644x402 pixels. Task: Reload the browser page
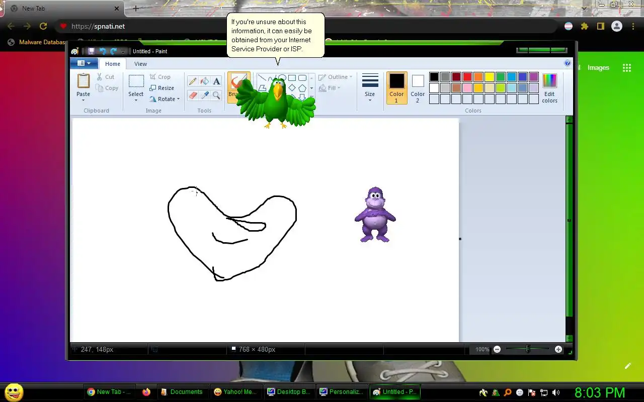[x=43, y=26]
